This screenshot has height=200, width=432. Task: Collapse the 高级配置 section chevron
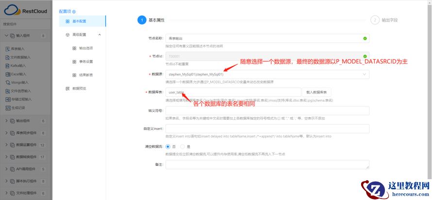pyautogui.click(x=100, y=34)
